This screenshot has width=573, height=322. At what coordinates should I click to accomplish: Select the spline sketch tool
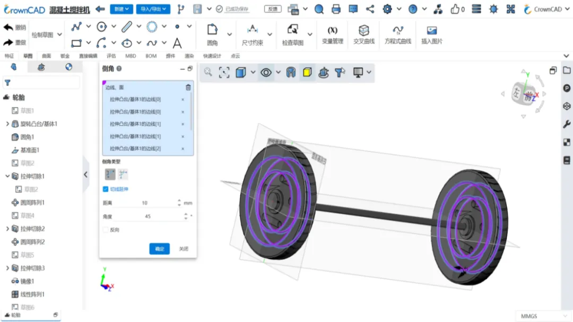tap(152, 43)
